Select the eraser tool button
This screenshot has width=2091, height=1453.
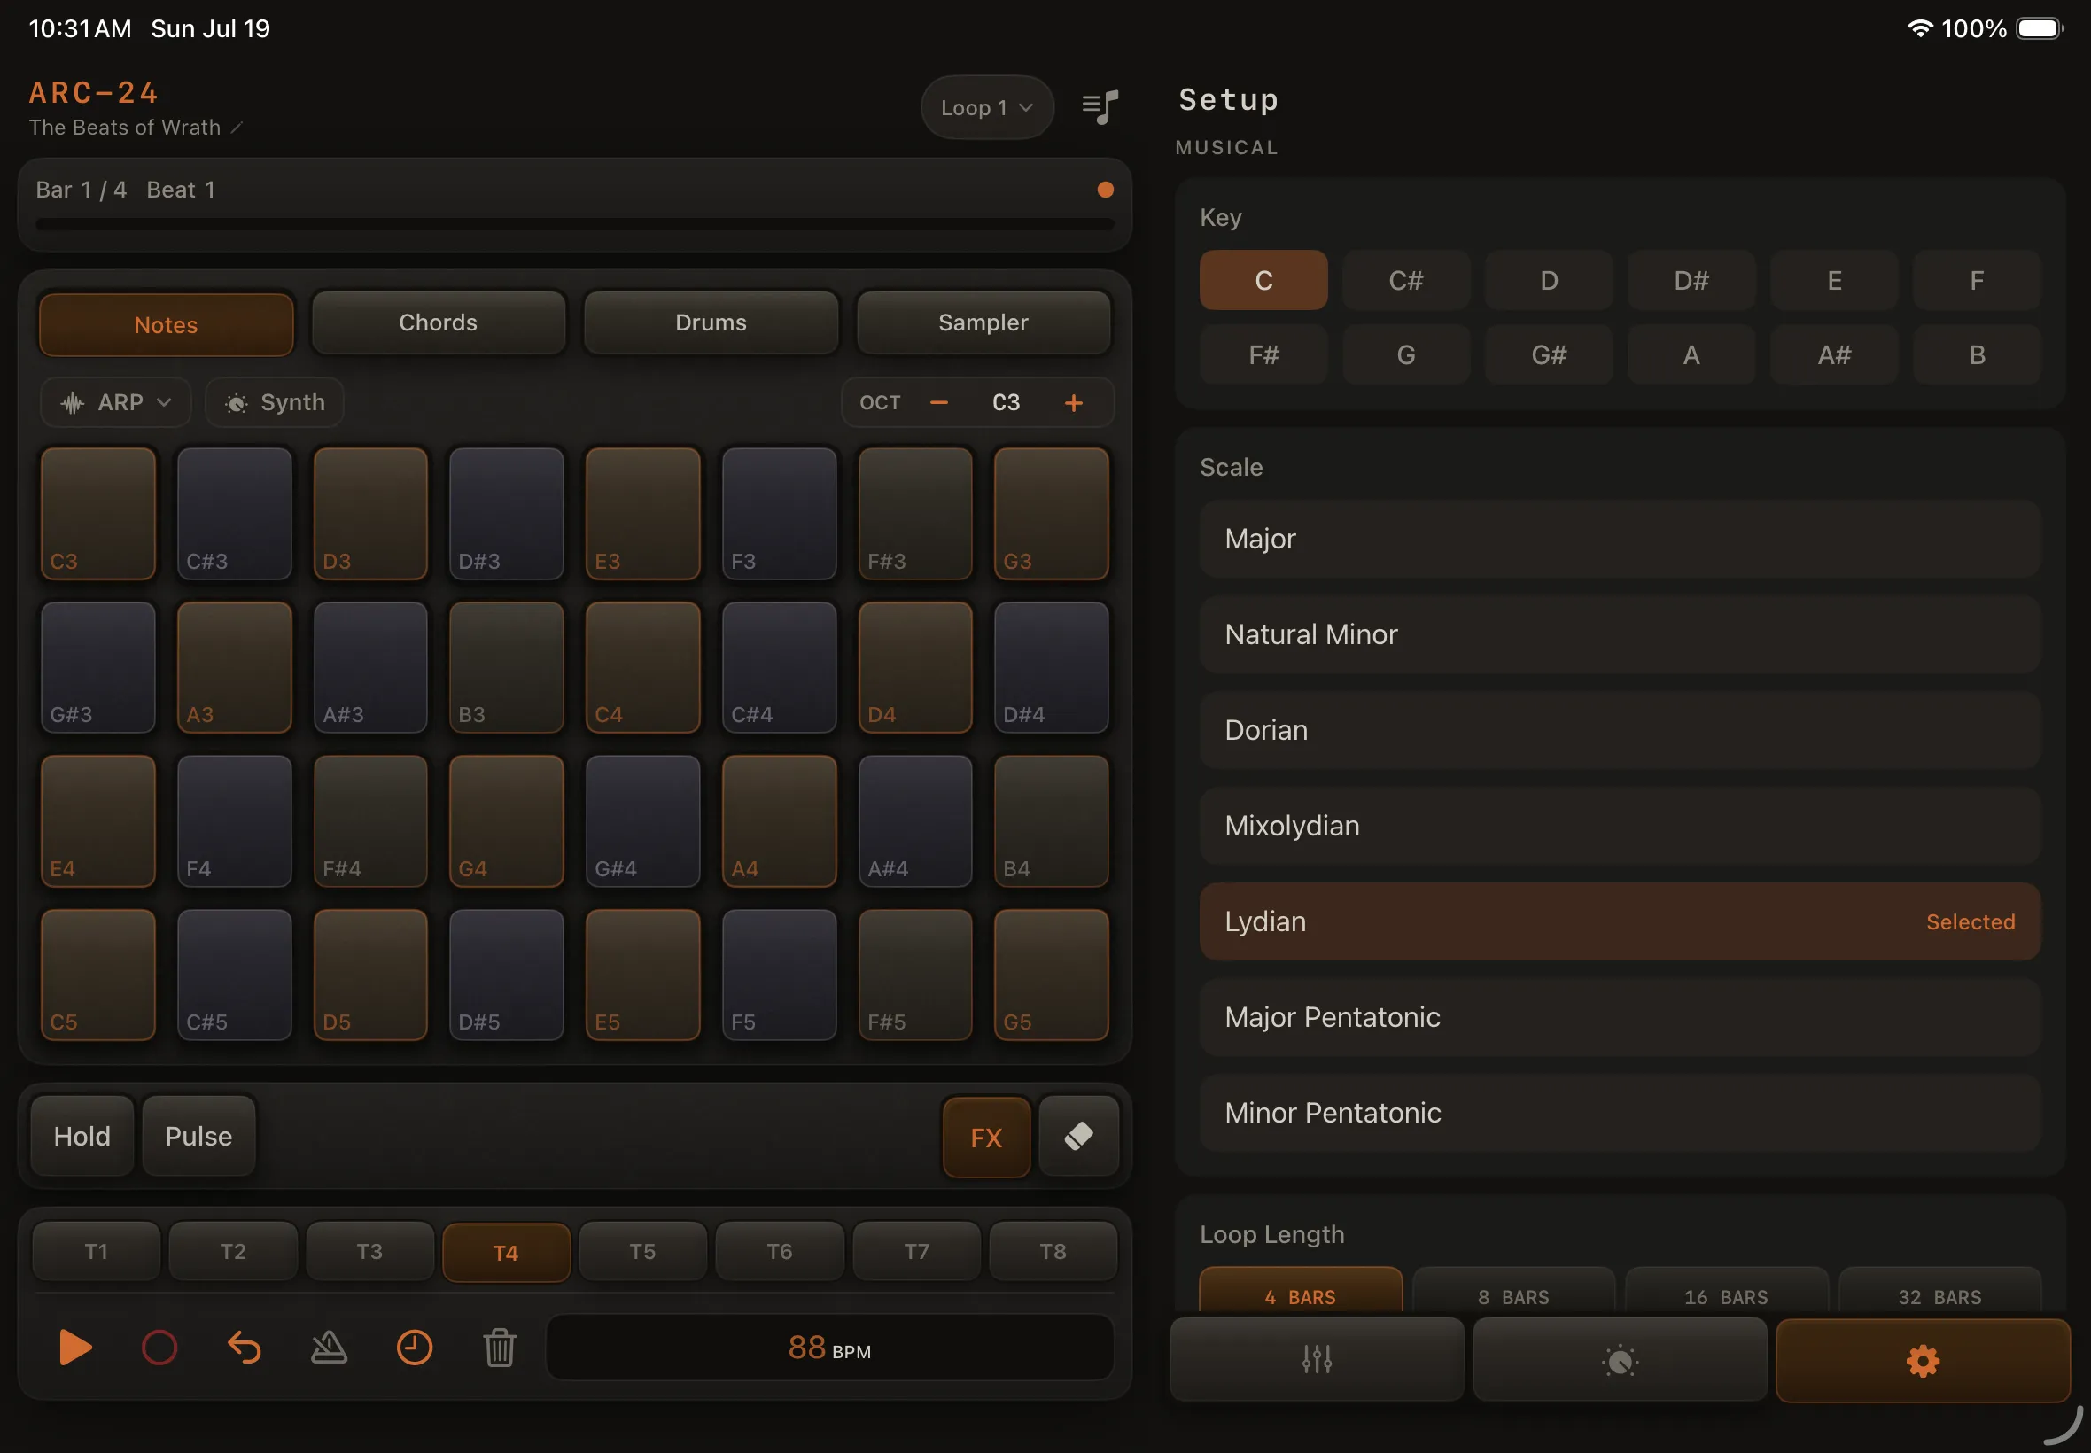[1079, 1136]
